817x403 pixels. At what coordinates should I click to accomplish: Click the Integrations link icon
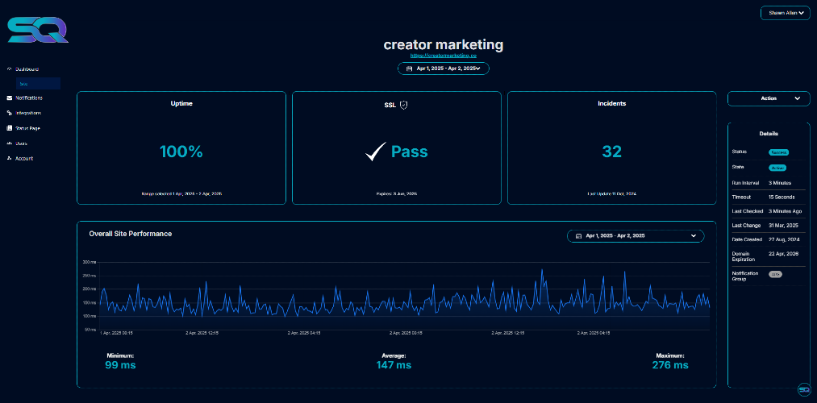(x=10, y=113)
